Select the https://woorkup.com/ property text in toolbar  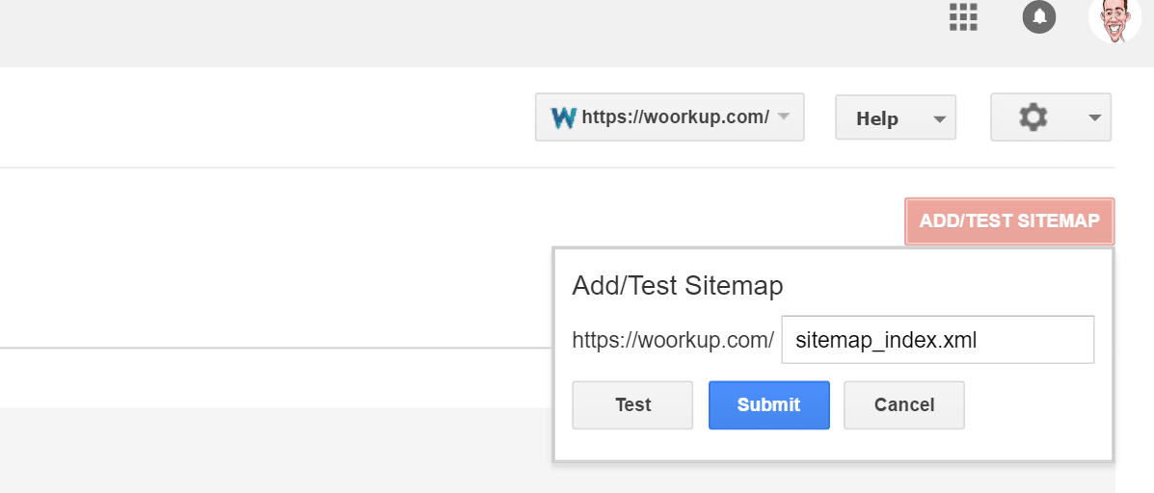point(675,117)
